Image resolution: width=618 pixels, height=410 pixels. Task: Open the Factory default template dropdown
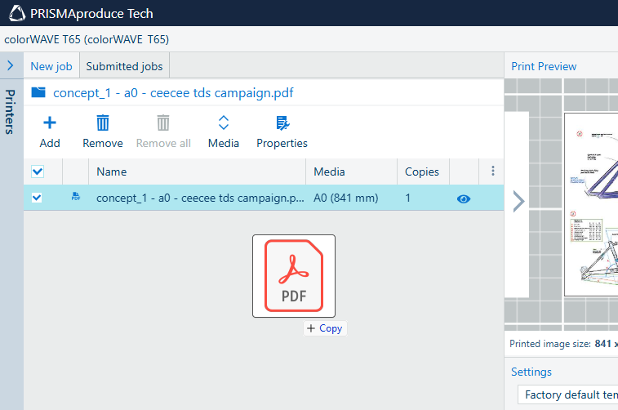coord(568,394)
